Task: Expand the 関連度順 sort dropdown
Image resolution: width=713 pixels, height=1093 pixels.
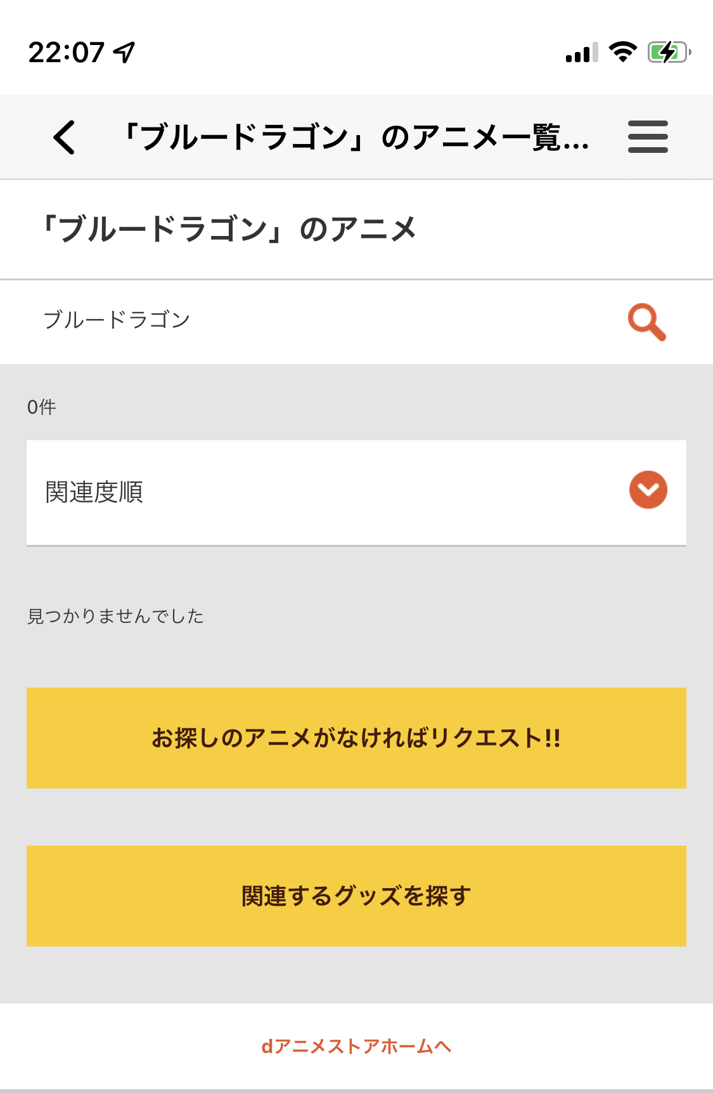Action: (356, 492)
